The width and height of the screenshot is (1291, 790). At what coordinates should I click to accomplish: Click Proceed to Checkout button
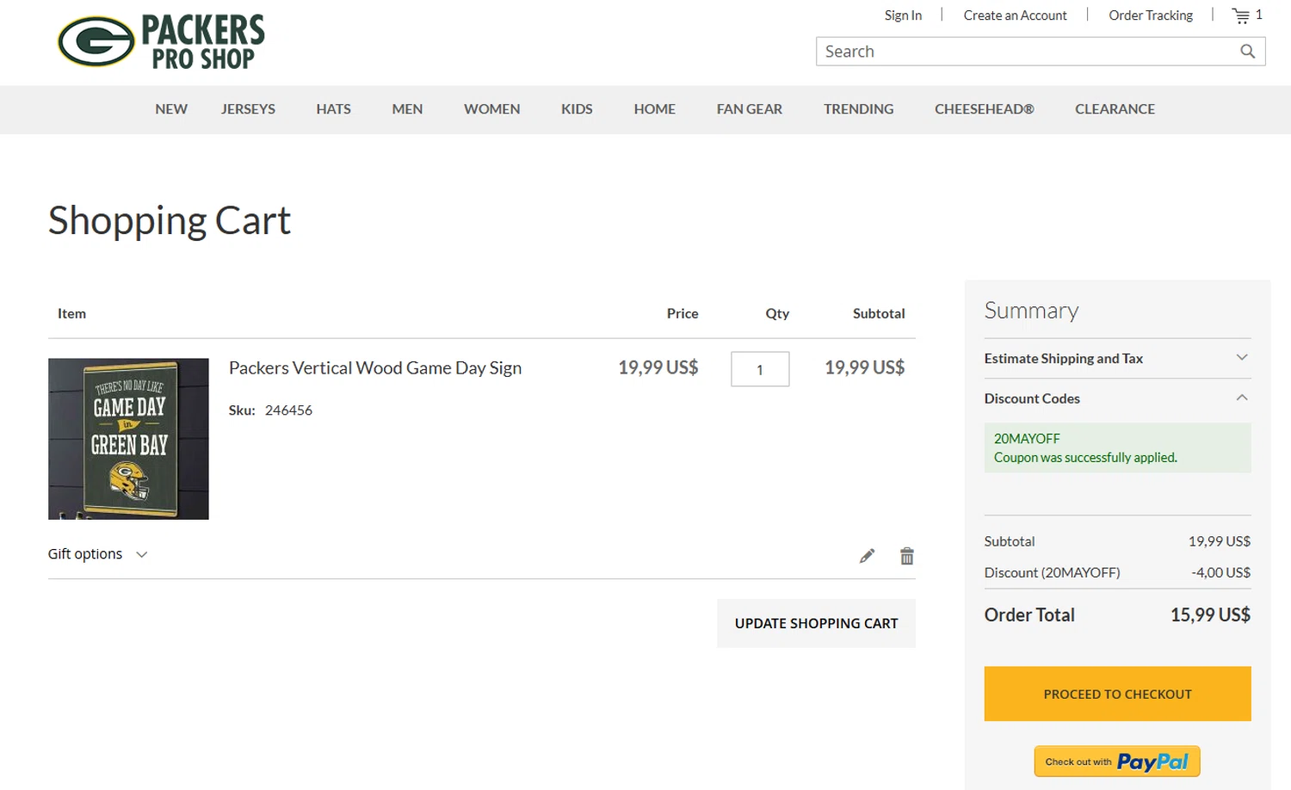point(1117,694)
